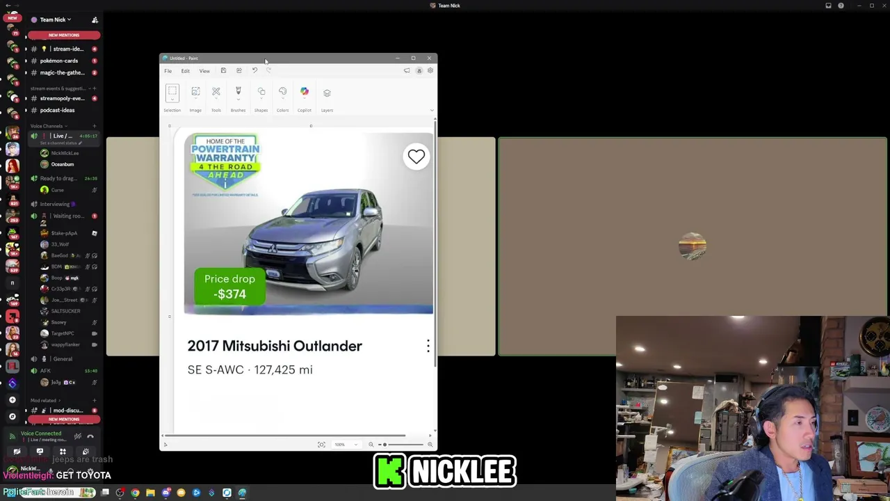Open the soundboard button in Discord voice panel
This screenshot has height=501, width=890.
[x=86, y=452]
